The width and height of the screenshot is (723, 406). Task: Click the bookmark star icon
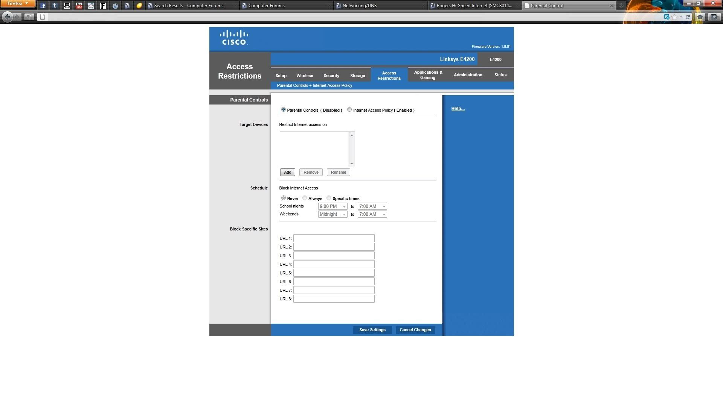click(x=674, y=17)
